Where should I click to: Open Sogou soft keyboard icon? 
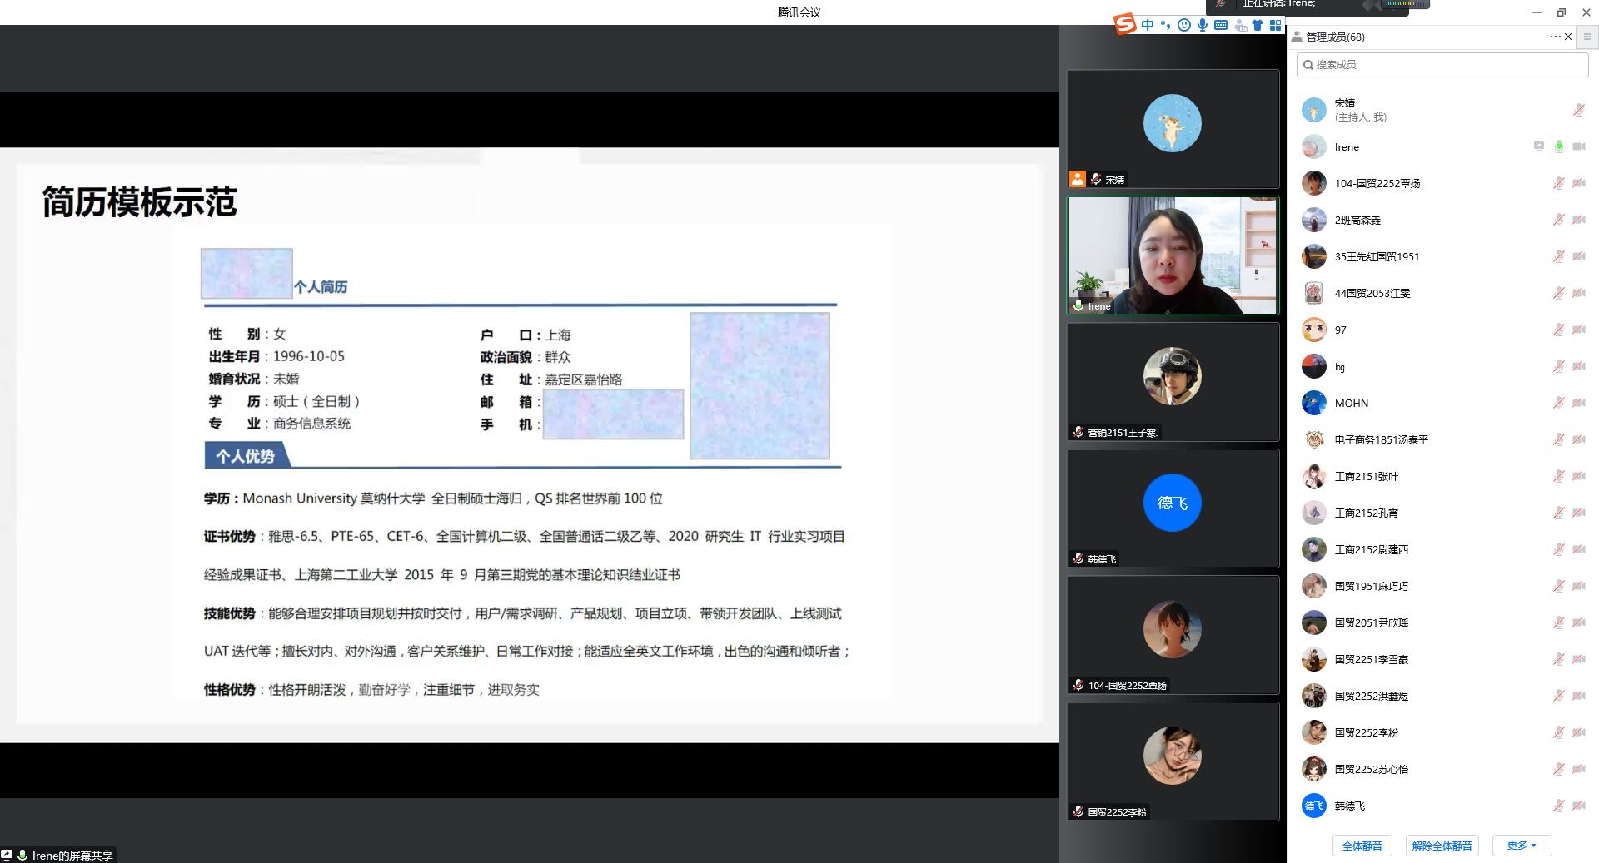[x=1221, y=25]
